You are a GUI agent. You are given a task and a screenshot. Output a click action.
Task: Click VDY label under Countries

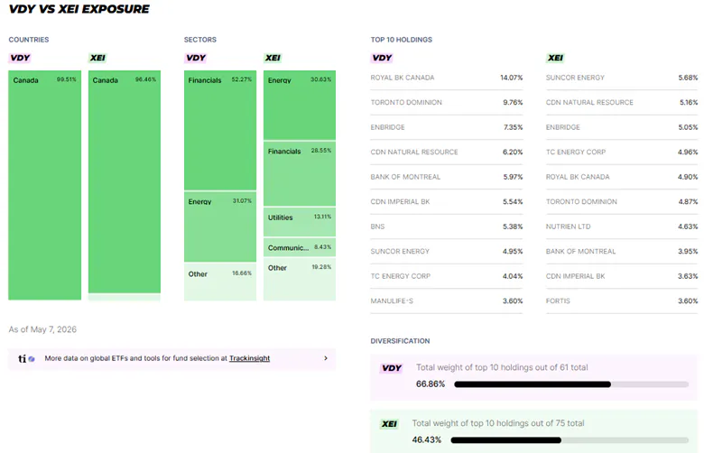pos(20,58)
